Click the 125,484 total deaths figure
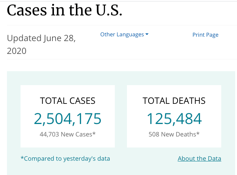The width and height of the screenshot is (237, 175). pyautogui.click(x=174, y=119)
